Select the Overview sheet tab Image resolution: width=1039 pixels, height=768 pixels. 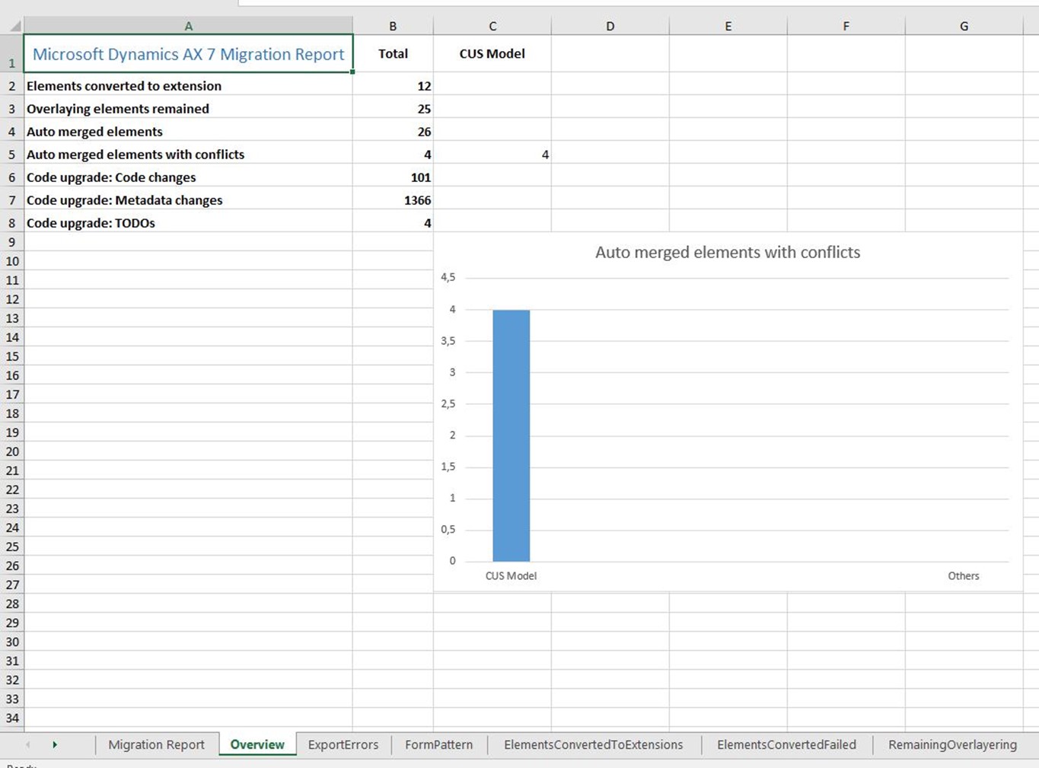(257, 744)
